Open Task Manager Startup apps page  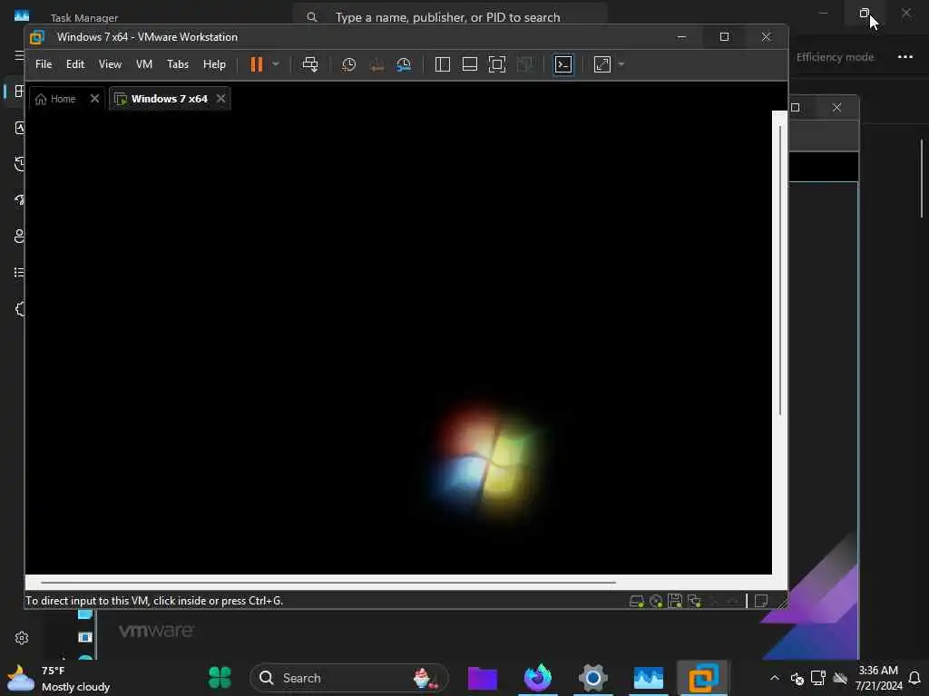20,200
